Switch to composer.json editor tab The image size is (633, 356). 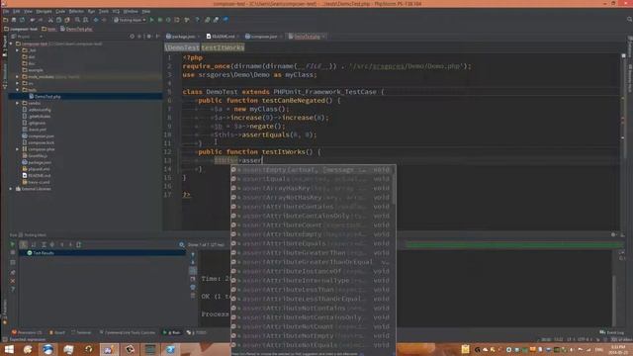pos(261,37)
